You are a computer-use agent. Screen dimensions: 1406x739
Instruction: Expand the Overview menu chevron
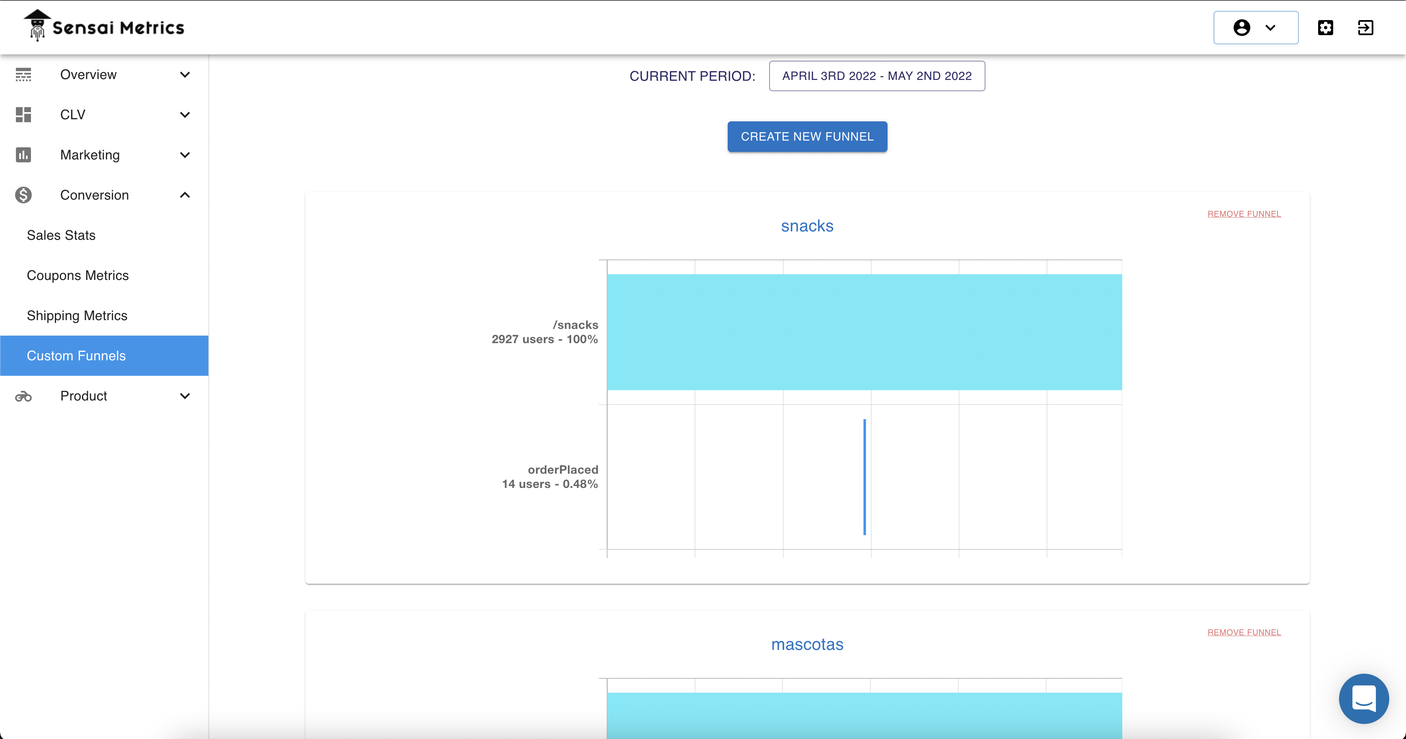(185, 75)
